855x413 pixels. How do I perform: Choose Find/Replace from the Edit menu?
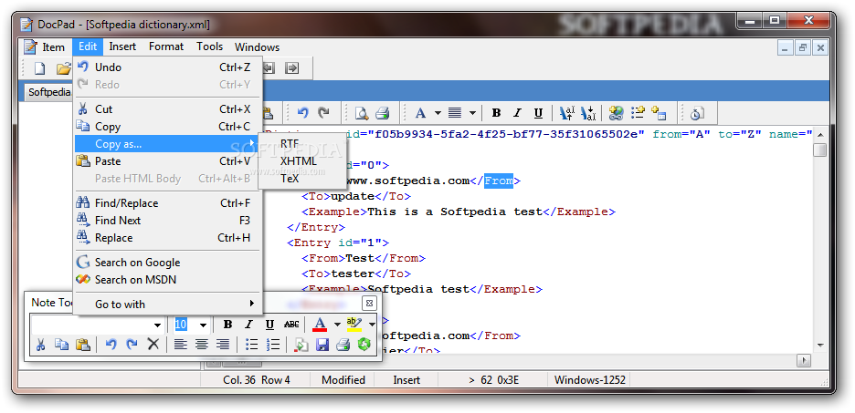(x=167, y=203)
